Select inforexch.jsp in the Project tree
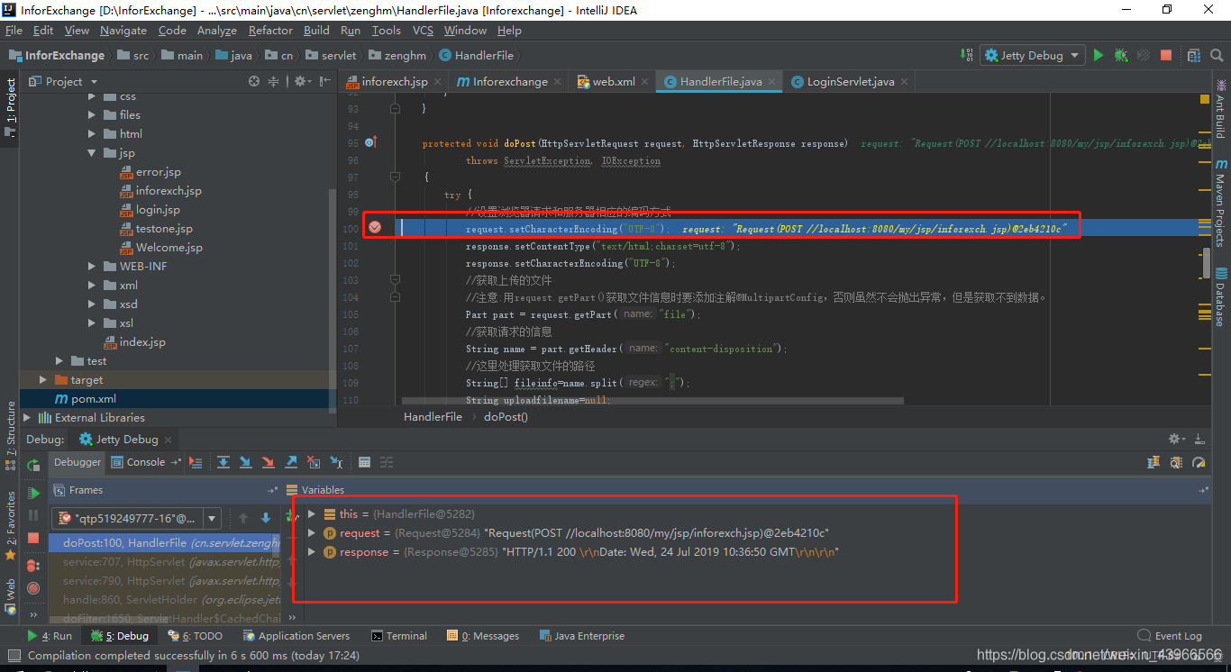The width and height of the screenshot is (1231, 672). pos(169,191)
